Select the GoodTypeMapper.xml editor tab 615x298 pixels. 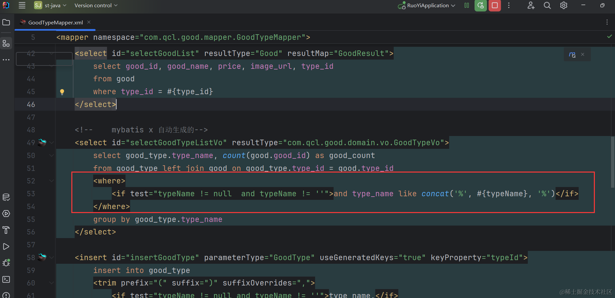[x=55, y=22]
